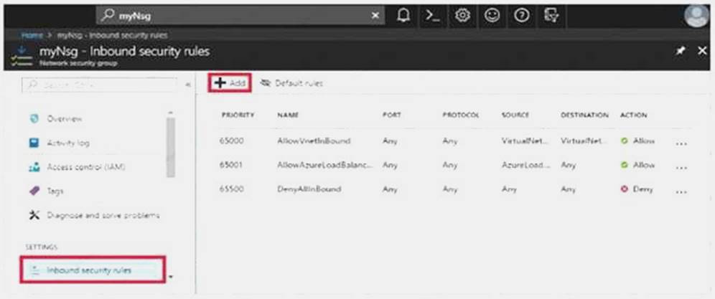The image size is (715, 299).
Task: Toggle Default rules visibility
Action: (291, 83)
